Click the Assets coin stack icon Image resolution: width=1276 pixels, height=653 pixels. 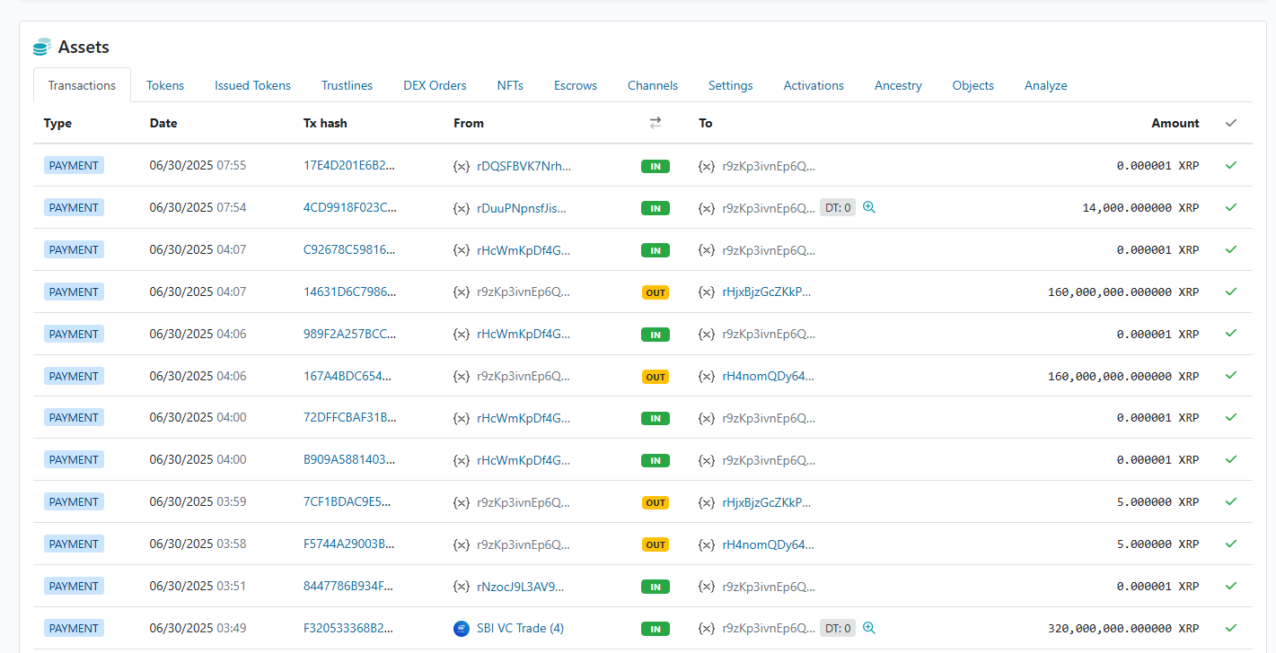(x=42, y=47)
